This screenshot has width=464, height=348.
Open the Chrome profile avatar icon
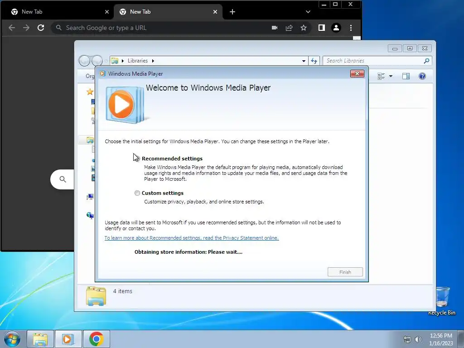(336, 28)
